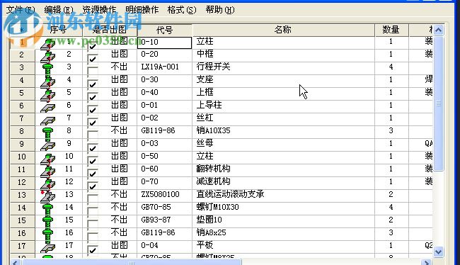Viewport: 460px width, 265px height.
Task: Uncheck the 出图 checkbox for 0-03 丝母
Action: point(93,147)
